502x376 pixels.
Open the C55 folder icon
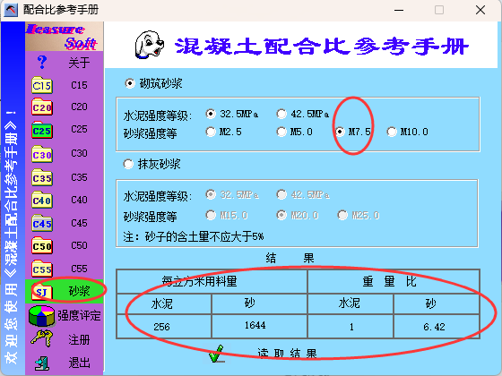42,269
